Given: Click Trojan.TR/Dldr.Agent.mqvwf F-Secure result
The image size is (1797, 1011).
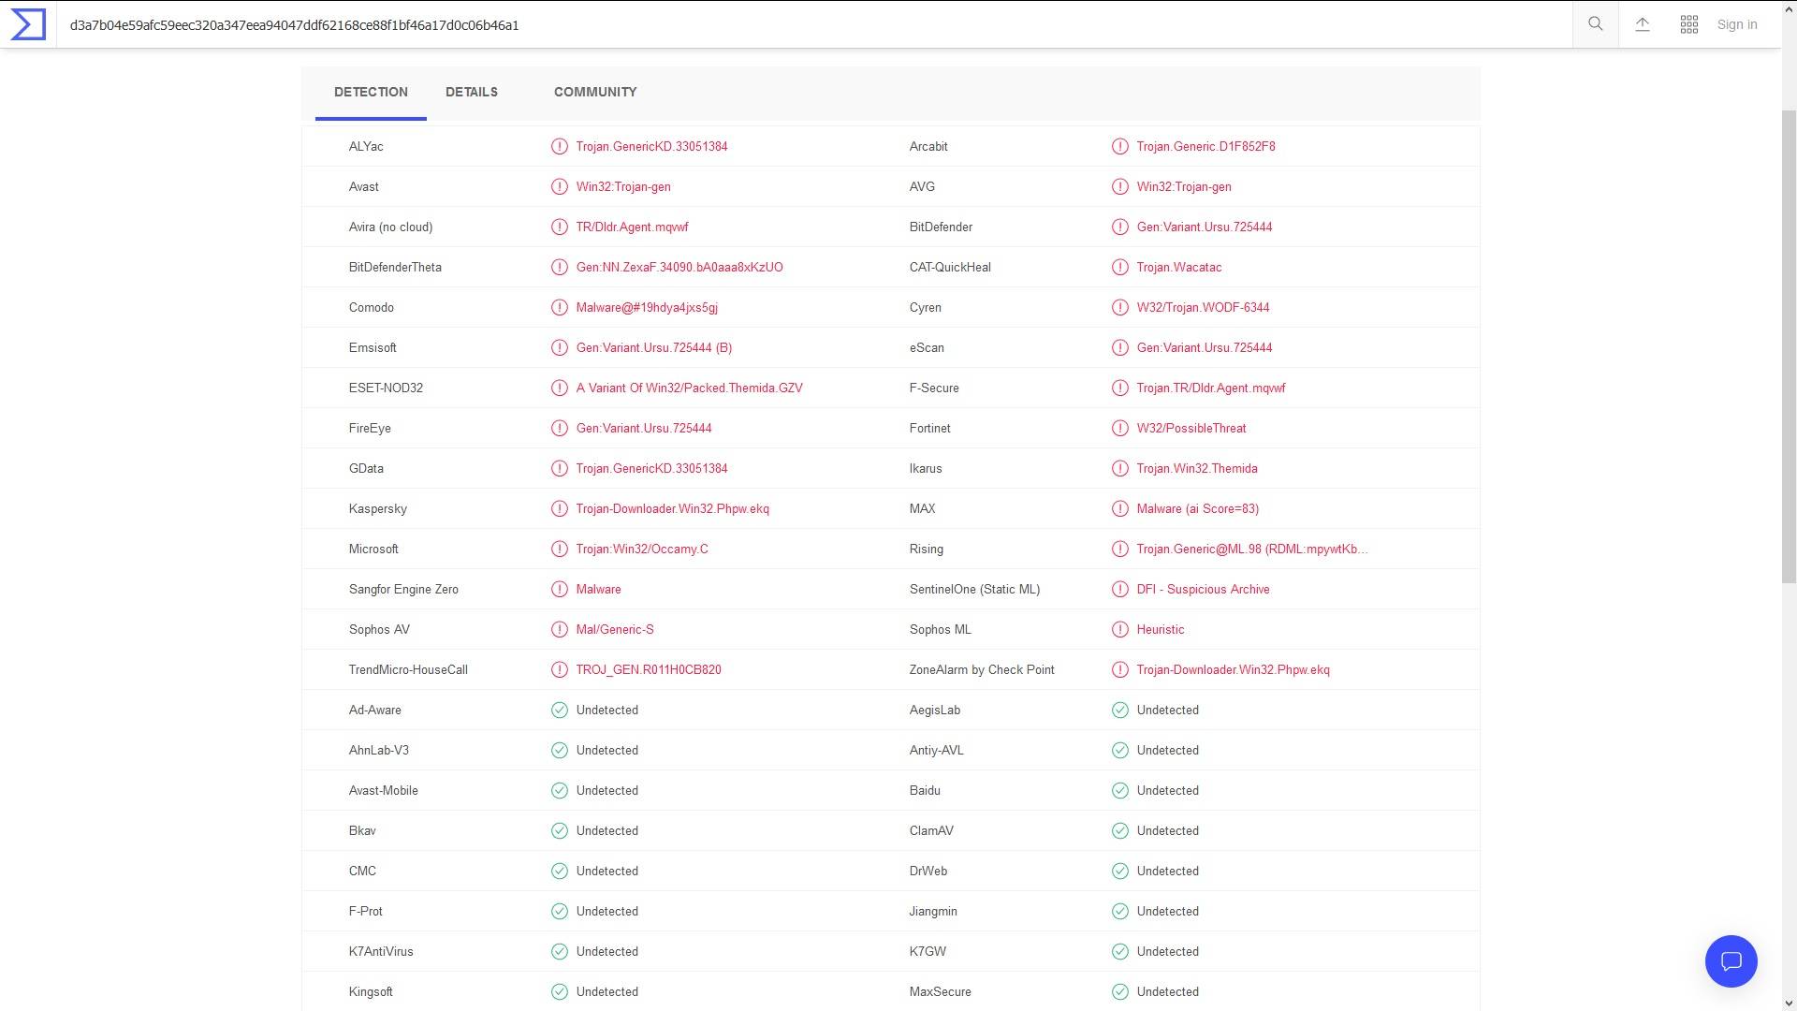Looking at the screenshot, I should coord(1211,388).
